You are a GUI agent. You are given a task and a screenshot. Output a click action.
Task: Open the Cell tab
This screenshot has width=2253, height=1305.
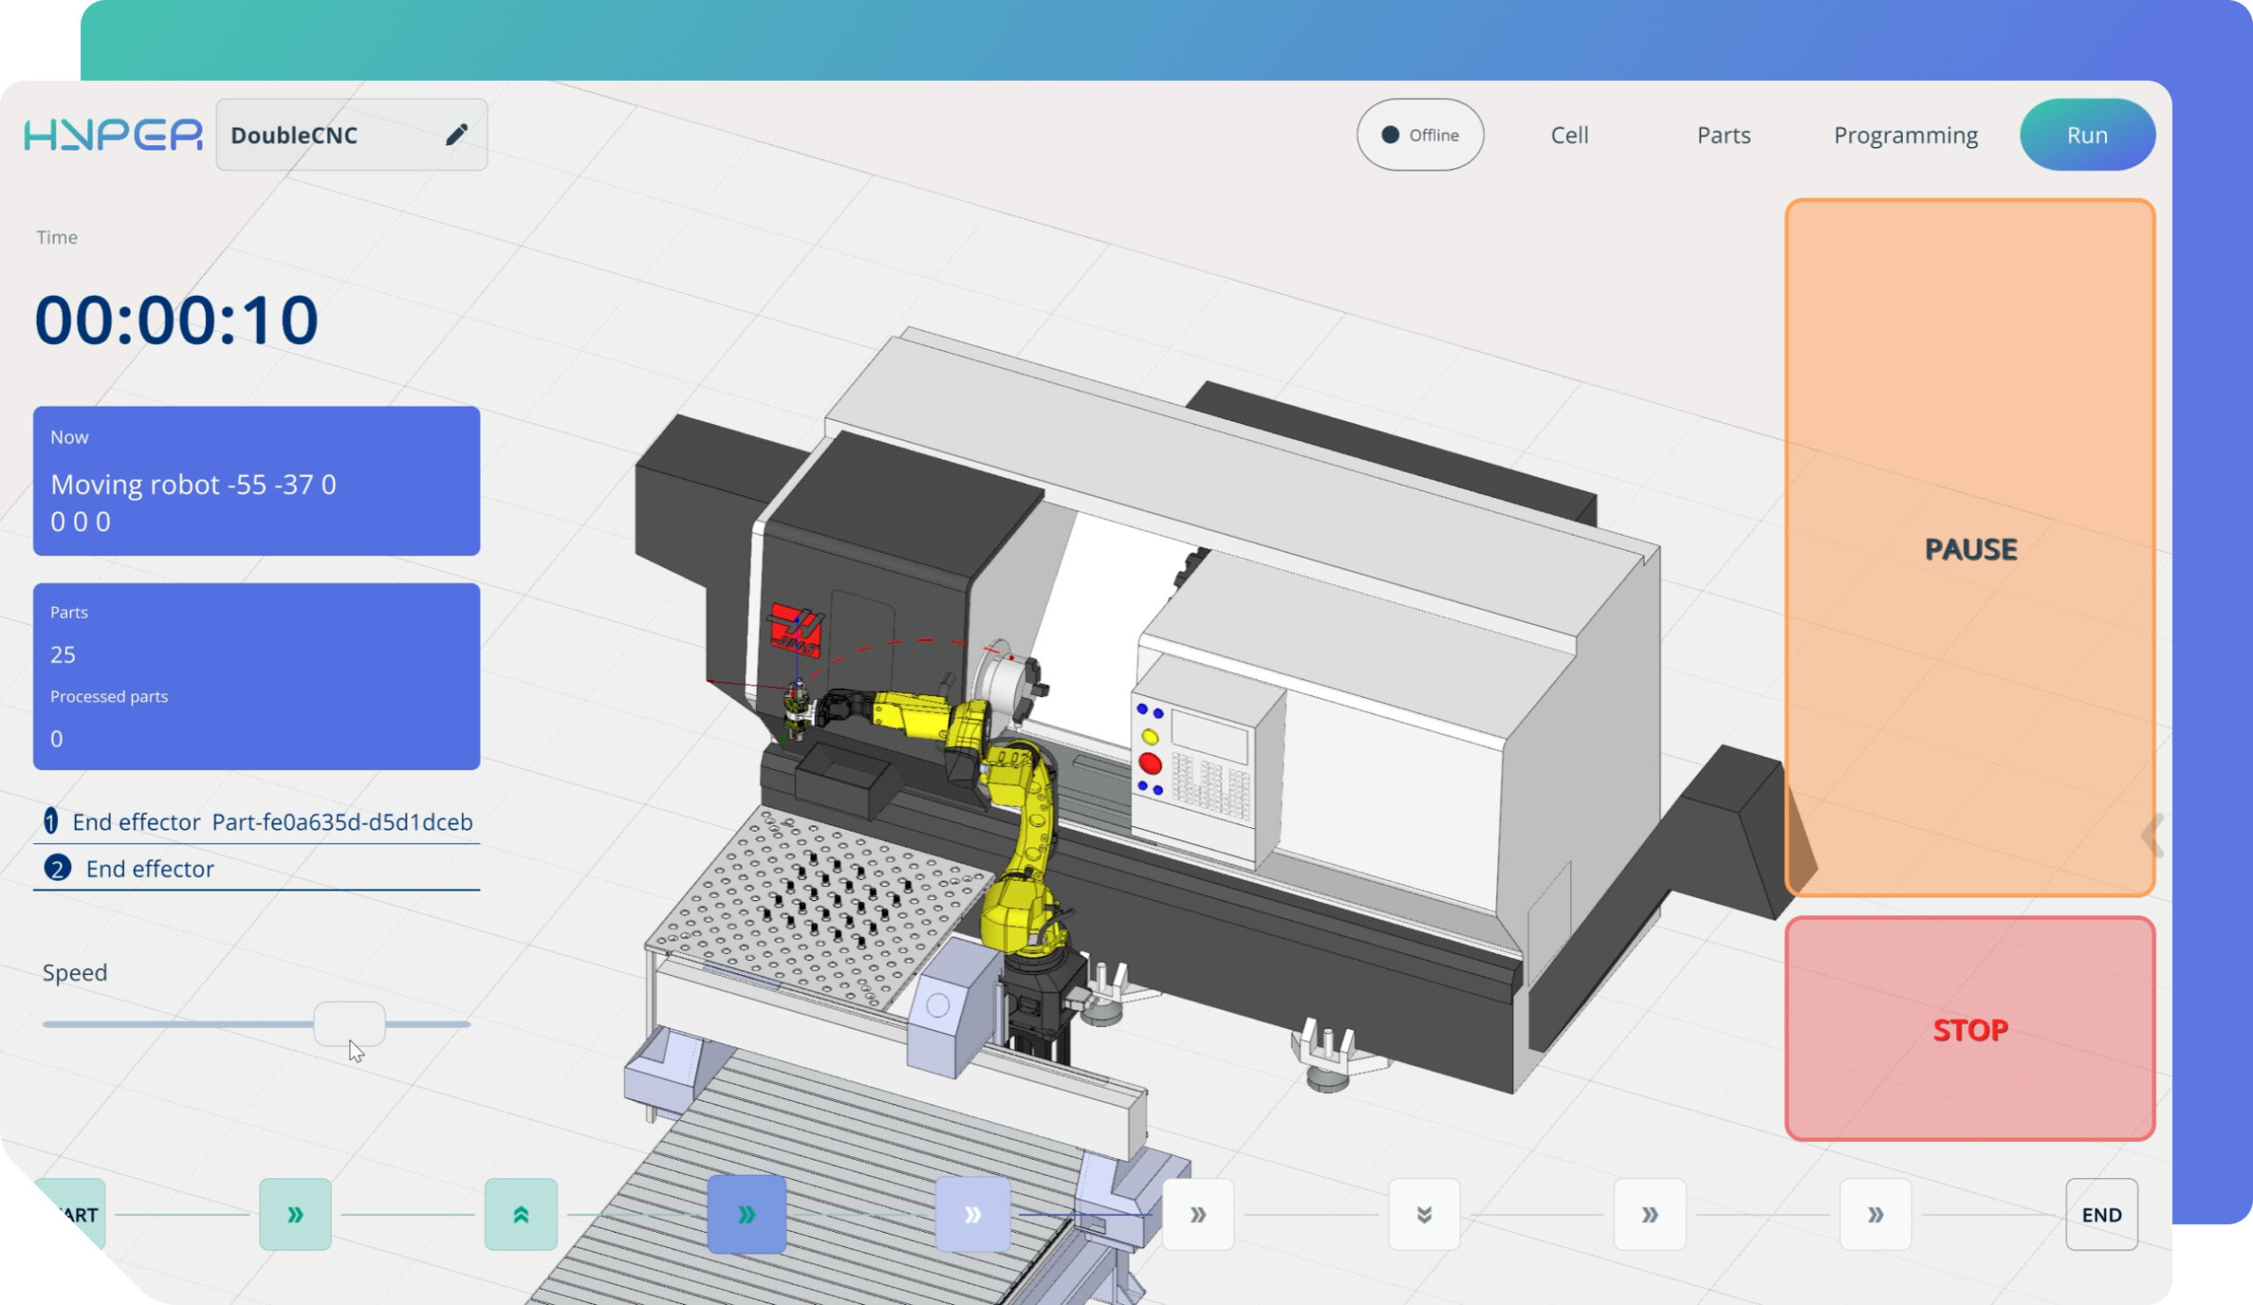click(x=1569, y=135)
